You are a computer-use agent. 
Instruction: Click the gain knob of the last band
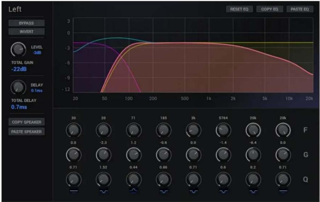[x=283, y=155]
